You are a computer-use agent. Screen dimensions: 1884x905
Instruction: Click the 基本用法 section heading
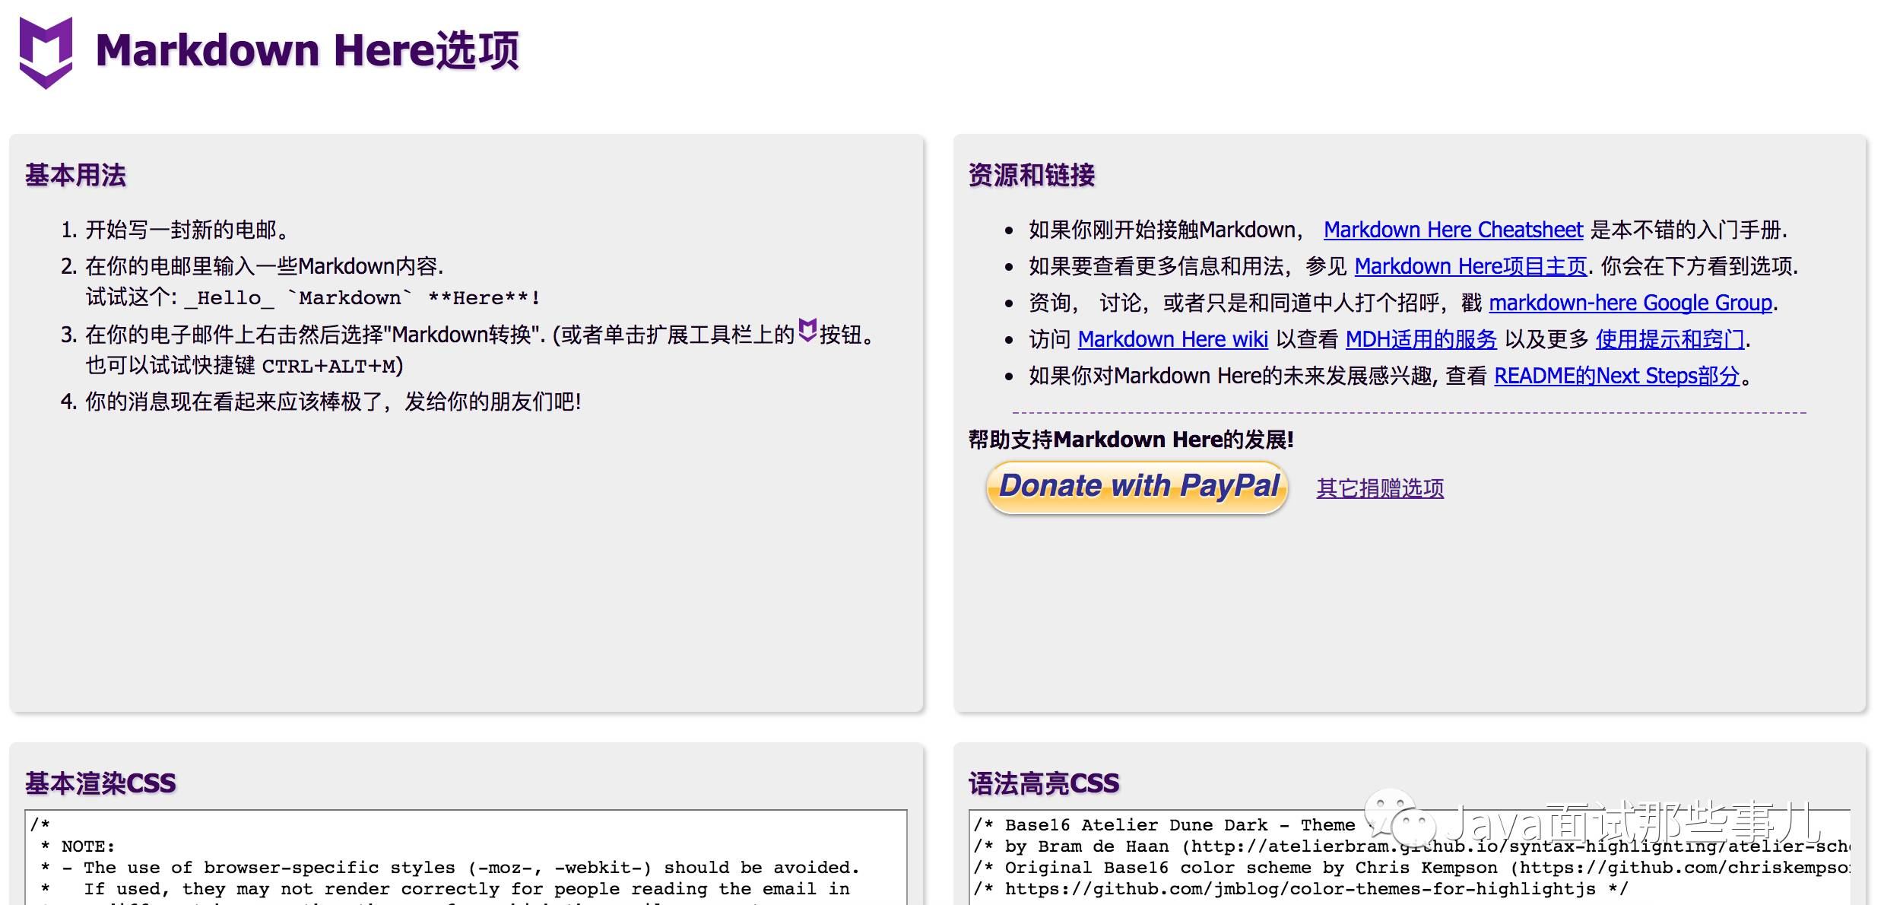75,175
